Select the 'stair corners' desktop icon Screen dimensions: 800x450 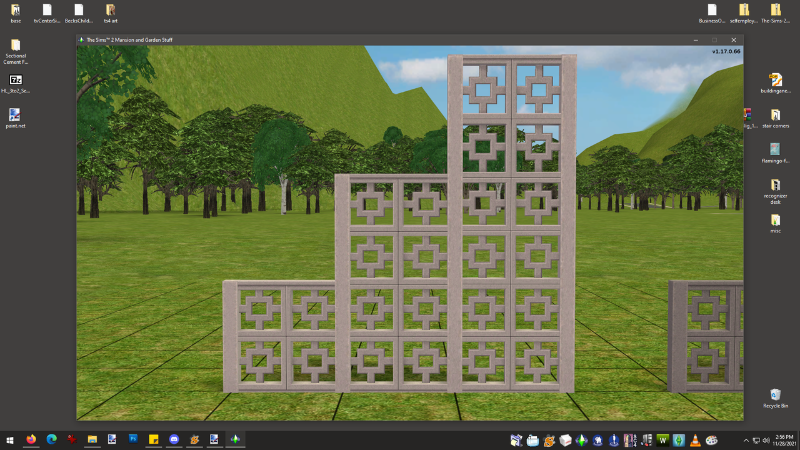776,118
